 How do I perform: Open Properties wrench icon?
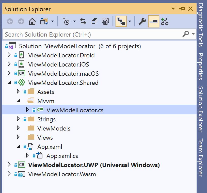(142, 21)
